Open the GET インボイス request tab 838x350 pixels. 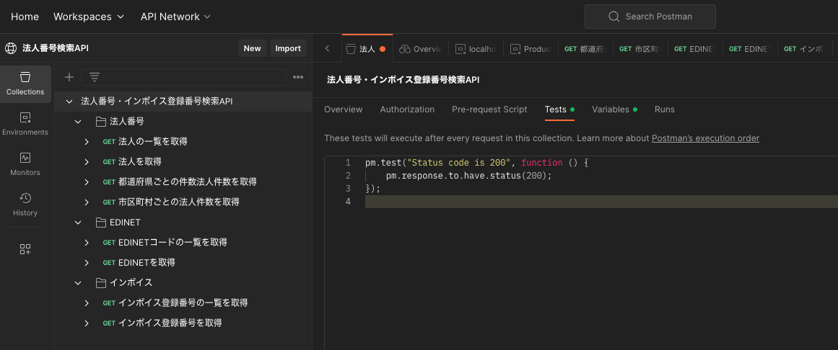[x=805, y=48]
